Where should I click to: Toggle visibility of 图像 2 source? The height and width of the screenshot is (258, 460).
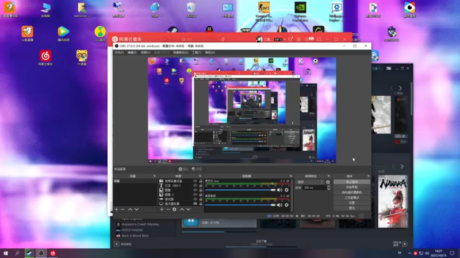coord(195,194)
